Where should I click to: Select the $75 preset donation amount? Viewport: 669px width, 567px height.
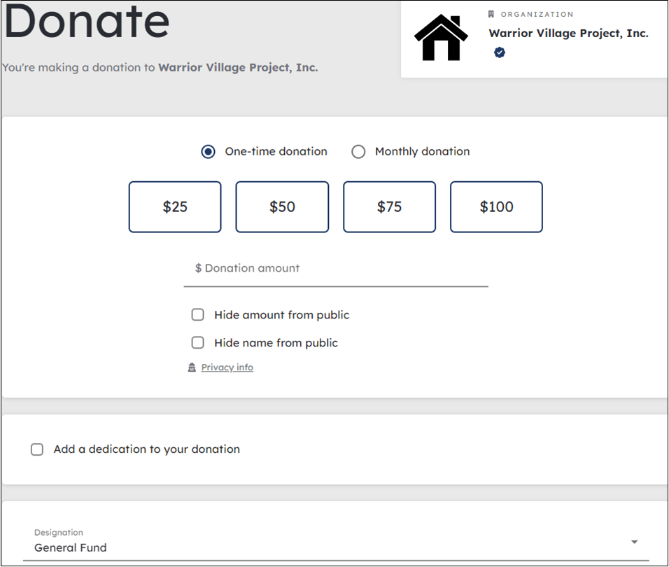(x=389, y=206)
